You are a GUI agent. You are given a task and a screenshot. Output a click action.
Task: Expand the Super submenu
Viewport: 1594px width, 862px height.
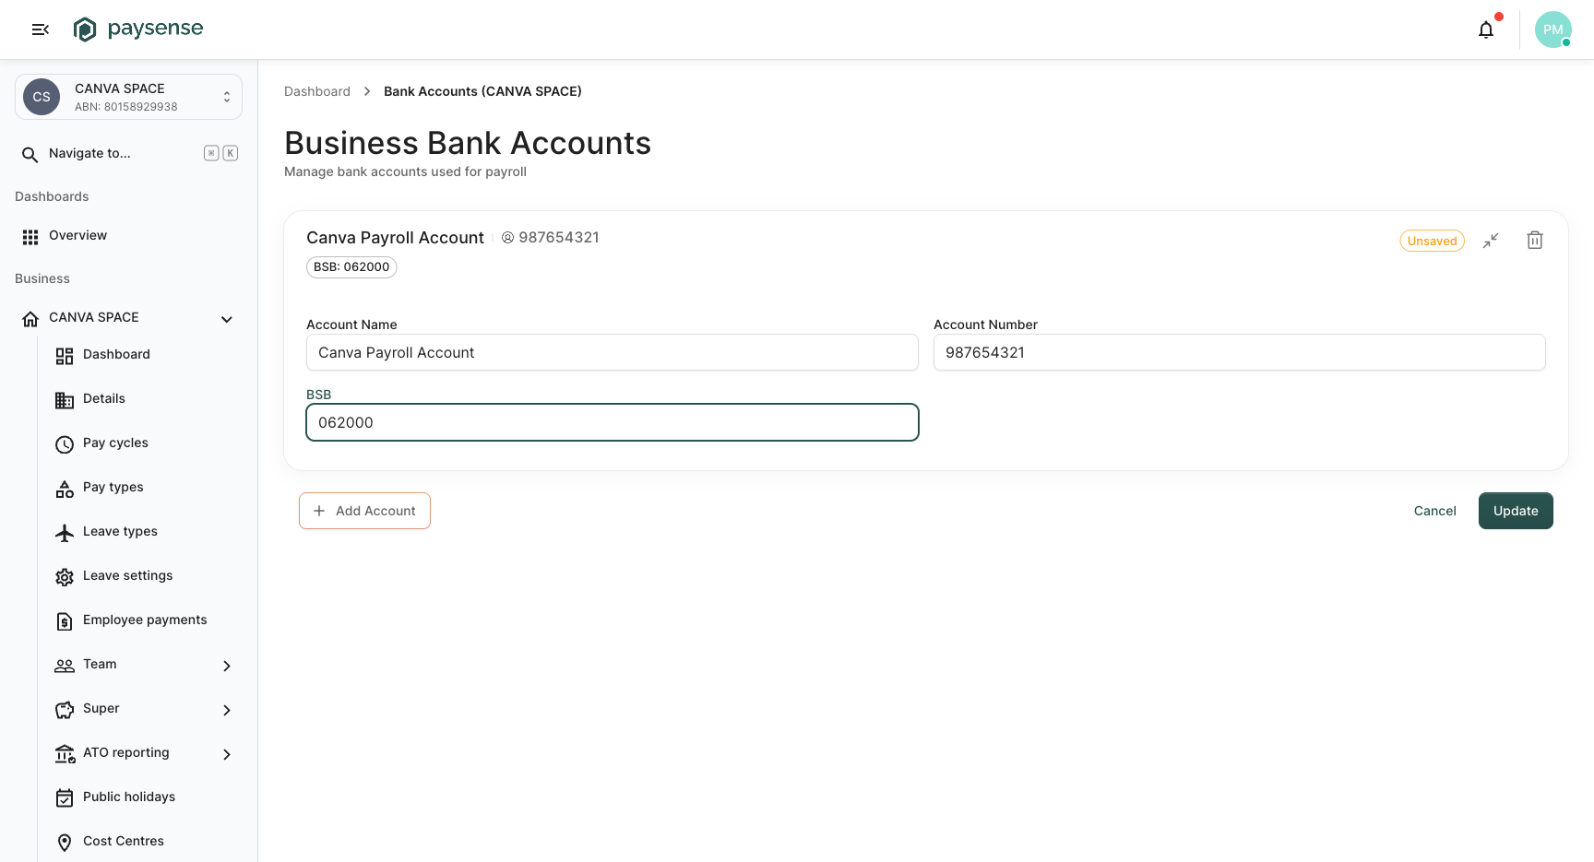click(227, 710)
